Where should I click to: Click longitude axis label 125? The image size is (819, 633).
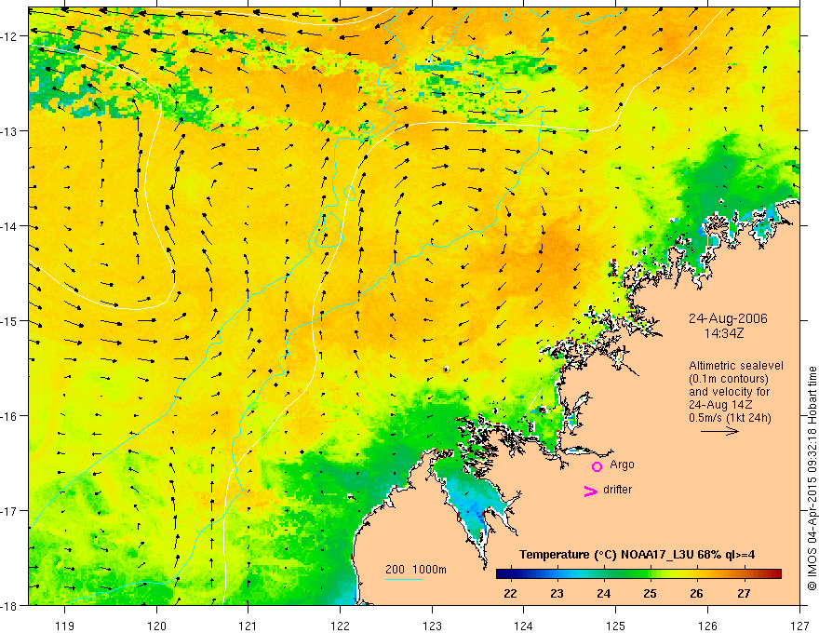[616, 626]
